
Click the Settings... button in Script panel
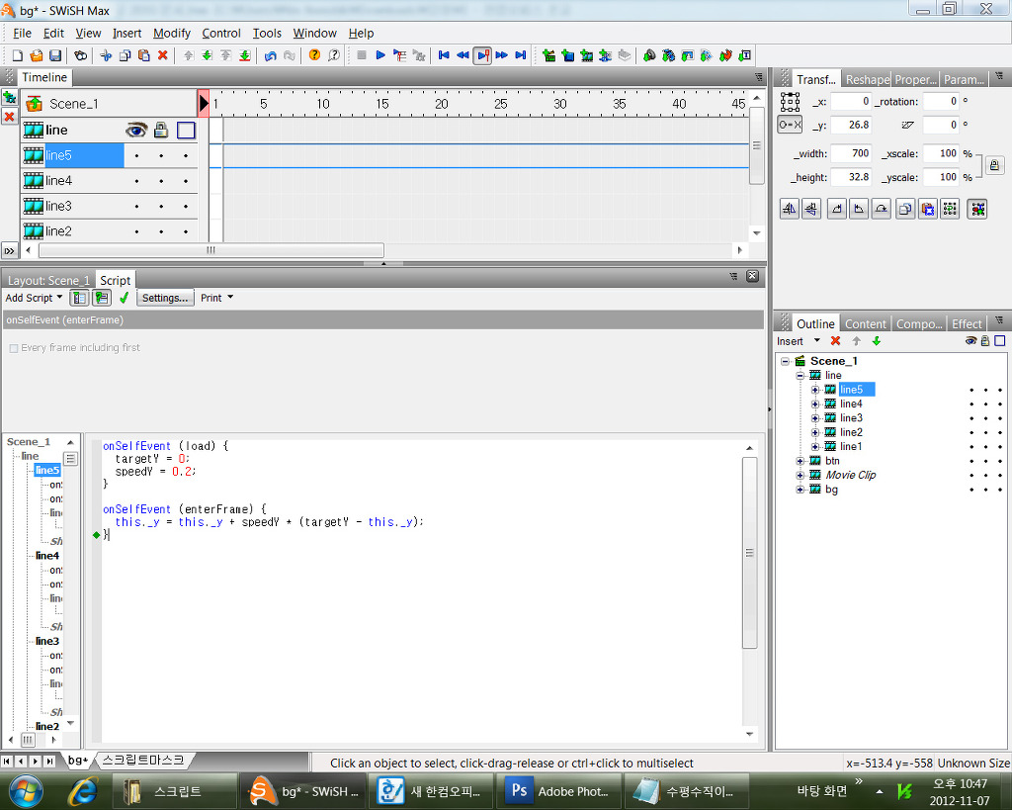[165, 298]
